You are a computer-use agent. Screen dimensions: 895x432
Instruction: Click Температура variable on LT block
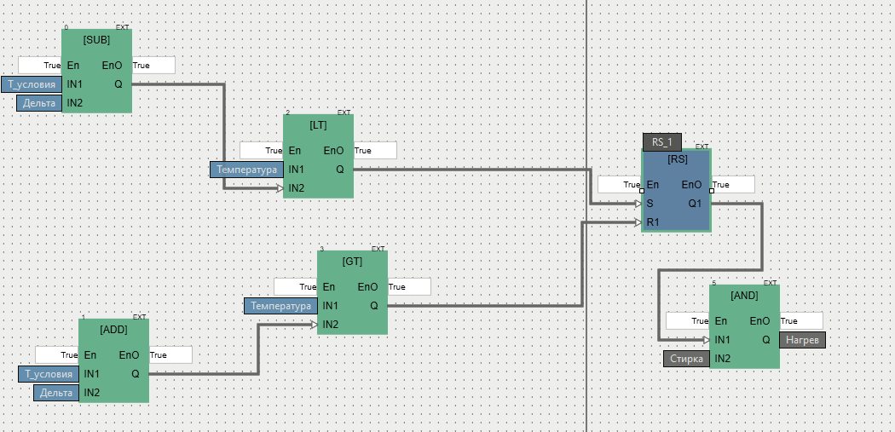(247, 170)
